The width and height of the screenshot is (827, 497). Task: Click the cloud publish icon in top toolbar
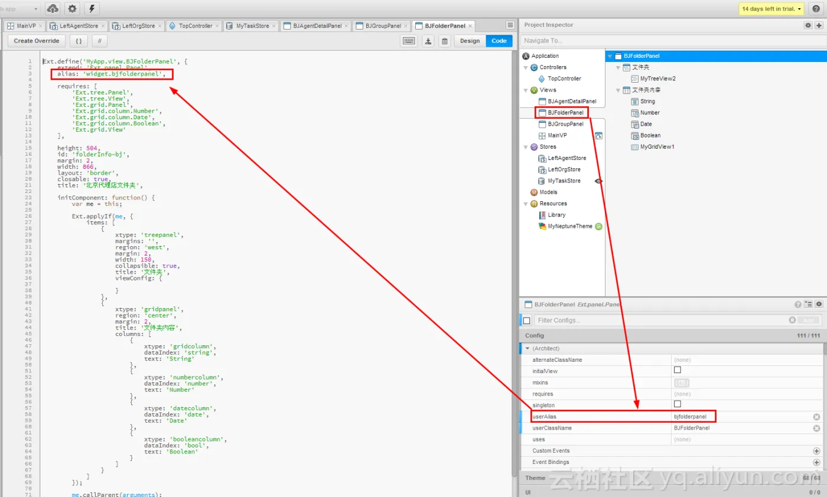53,9
